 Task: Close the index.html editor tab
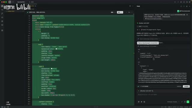tap(35, 6)
